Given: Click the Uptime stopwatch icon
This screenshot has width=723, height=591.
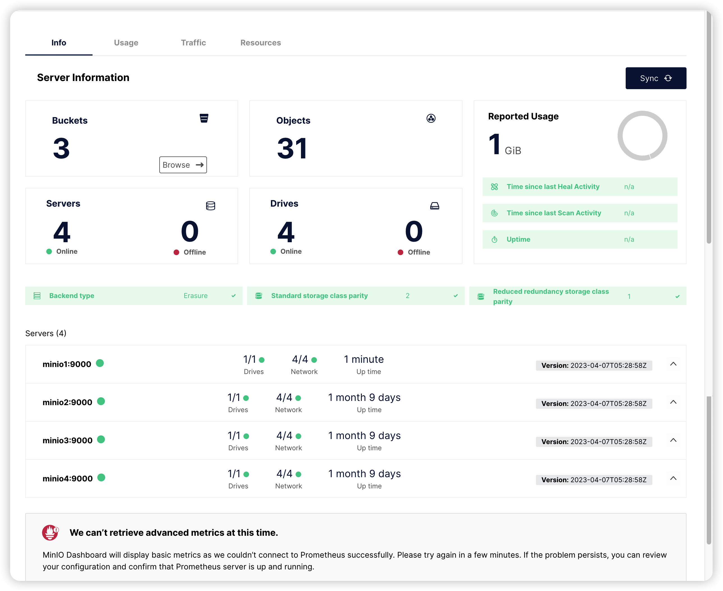Looking at the screenshot, I should (x=494, y=240).
